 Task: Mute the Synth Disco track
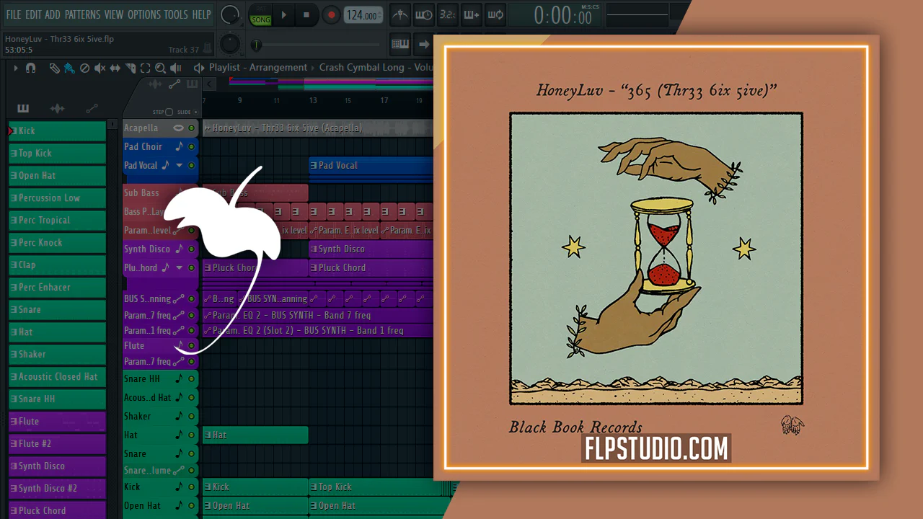pyautogui.click(x=192, y=249)
